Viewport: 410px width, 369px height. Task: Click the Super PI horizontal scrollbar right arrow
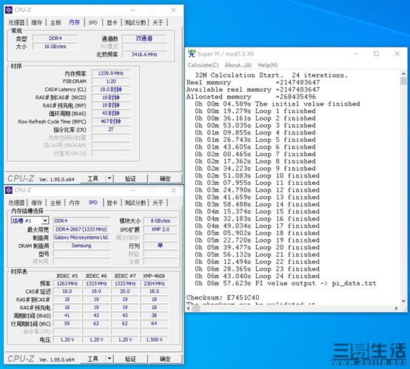(x=397, y=308)
